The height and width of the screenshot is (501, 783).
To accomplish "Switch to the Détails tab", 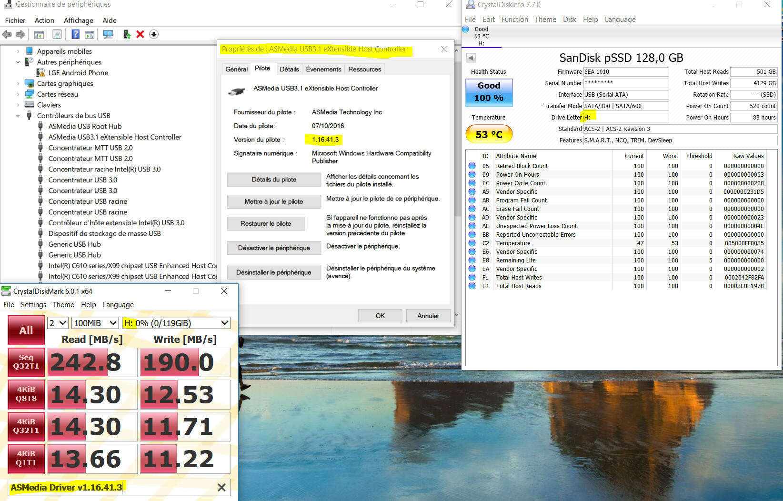I will pos(289,69).
